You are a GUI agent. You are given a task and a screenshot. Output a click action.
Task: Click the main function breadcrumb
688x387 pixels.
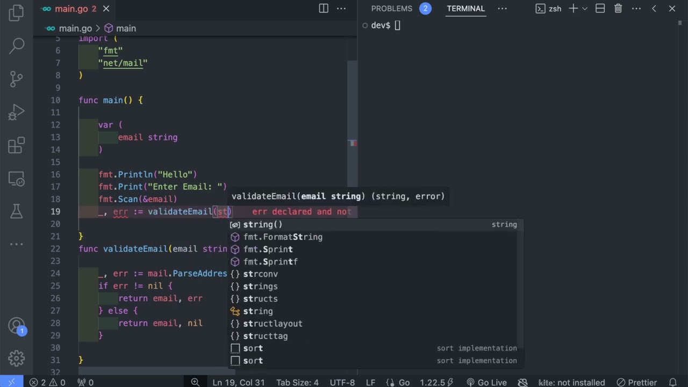(x=120, y=28)
